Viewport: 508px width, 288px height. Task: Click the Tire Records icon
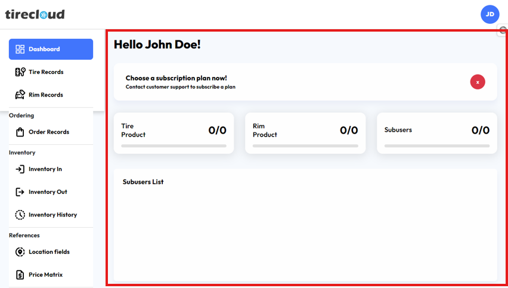click(x=20, y=72)
